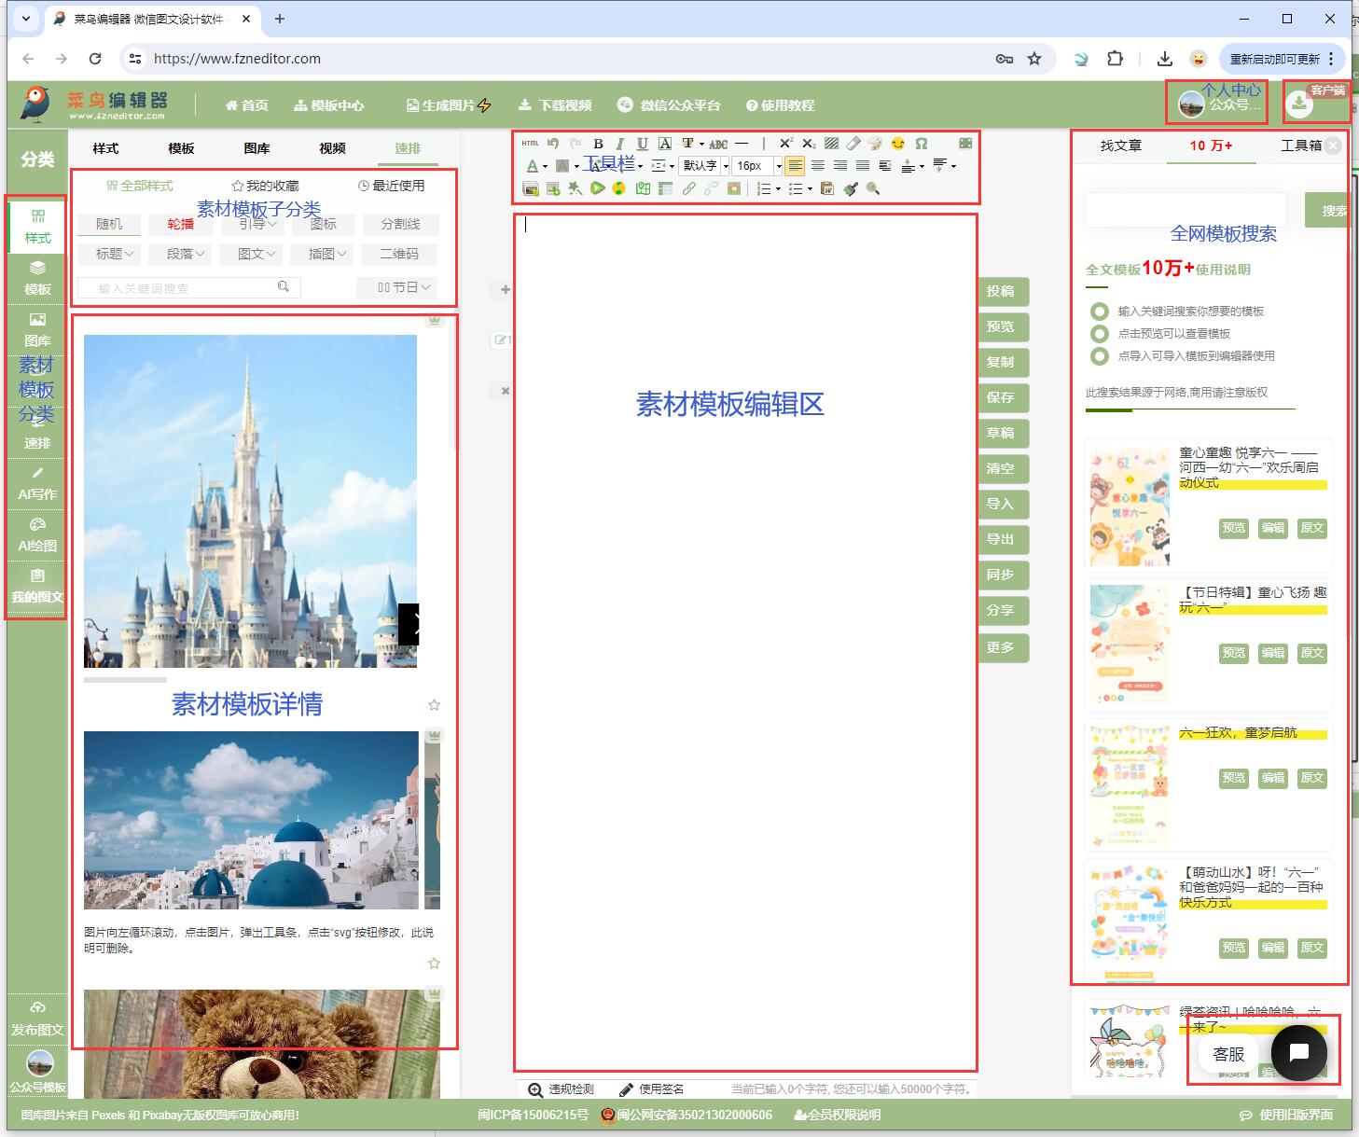Enable right alignment

click(x=840, y=166)
